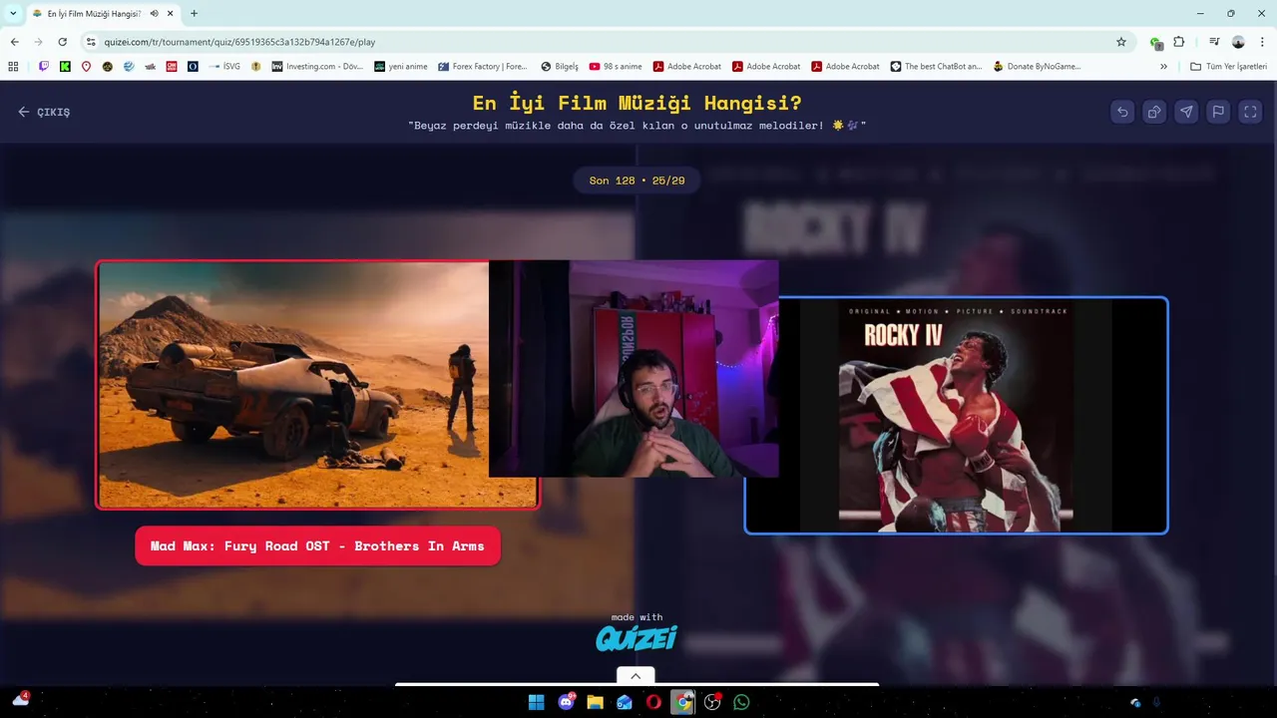Open the Twitch bookmark icon
Image resolution: width=1277 pixels, height=718 pixels.
pos(44,67)
